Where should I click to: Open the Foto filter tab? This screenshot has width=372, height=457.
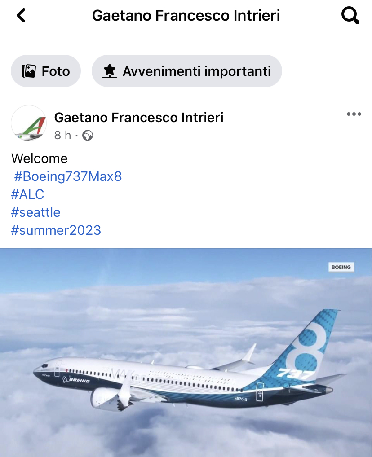(x=46, y=71)
